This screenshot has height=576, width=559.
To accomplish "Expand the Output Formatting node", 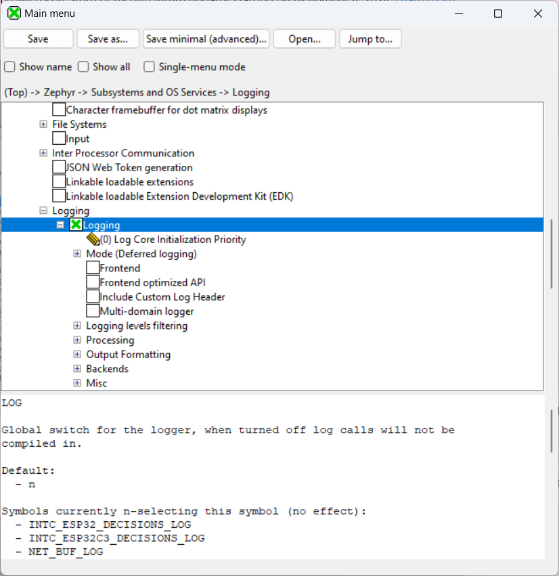I will (77, 354).
